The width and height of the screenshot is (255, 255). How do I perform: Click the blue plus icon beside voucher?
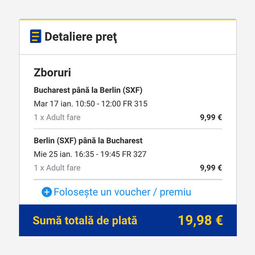pos(47,192)
